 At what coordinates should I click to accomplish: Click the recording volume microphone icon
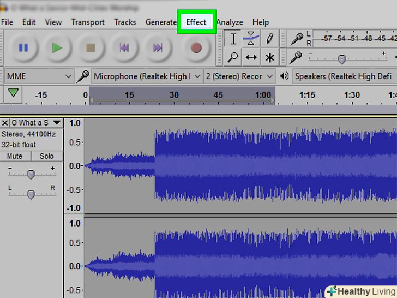point(296,57)
